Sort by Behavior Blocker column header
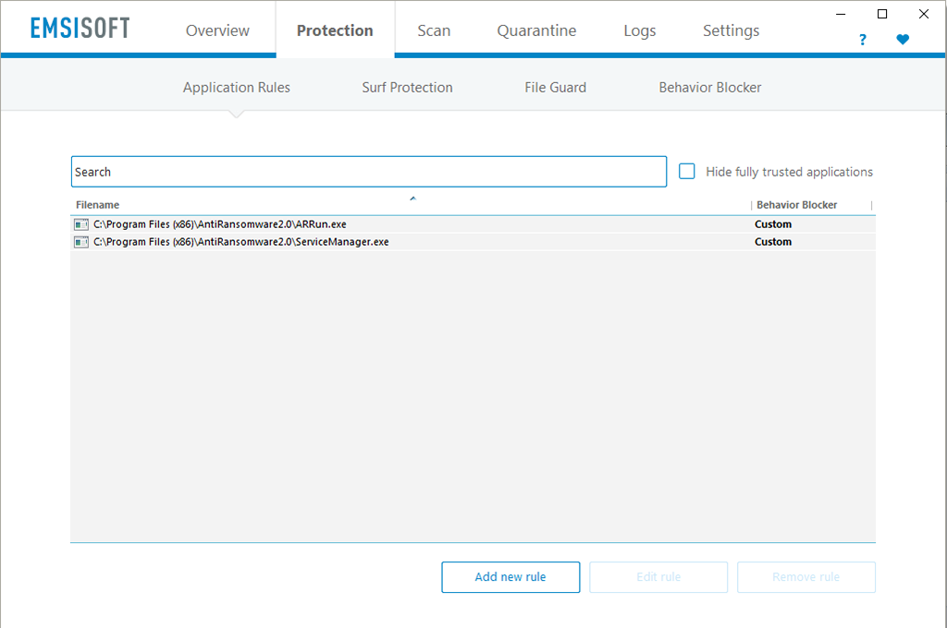Screen dimensions: 947x628 pos(796,205)
